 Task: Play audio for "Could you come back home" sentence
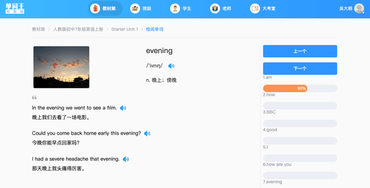[147, 134]
